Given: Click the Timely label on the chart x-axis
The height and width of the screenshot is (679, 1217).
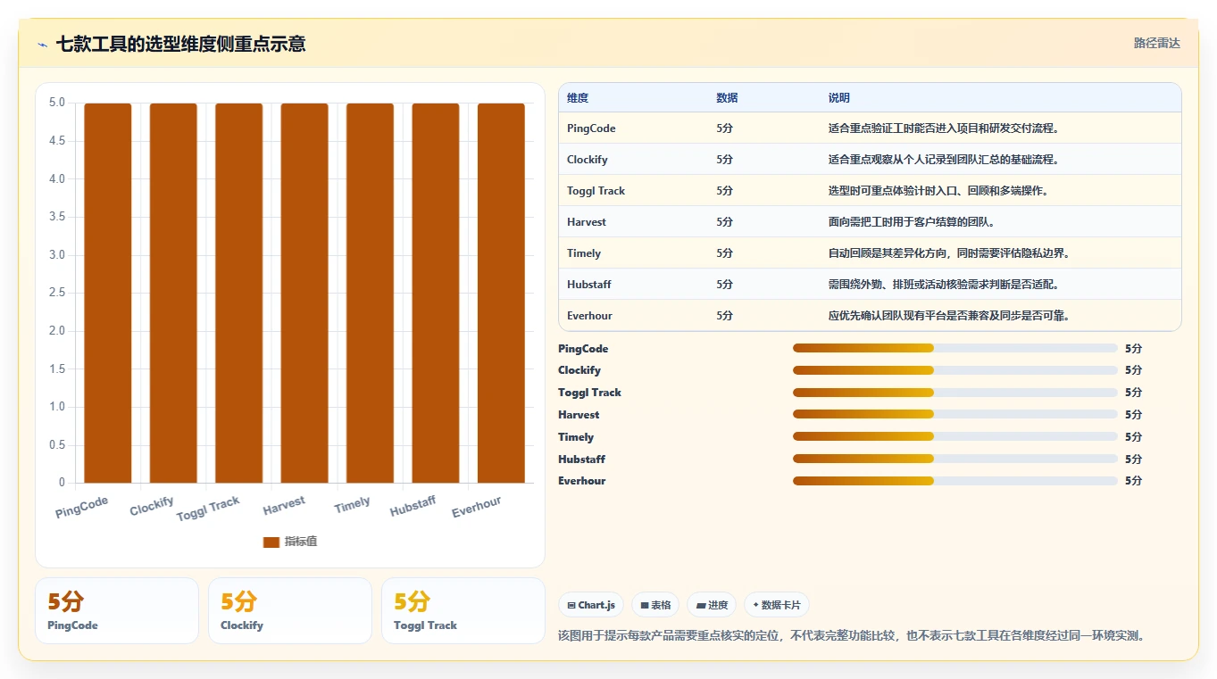Looking at the screenshot, I should coord(353,505).
